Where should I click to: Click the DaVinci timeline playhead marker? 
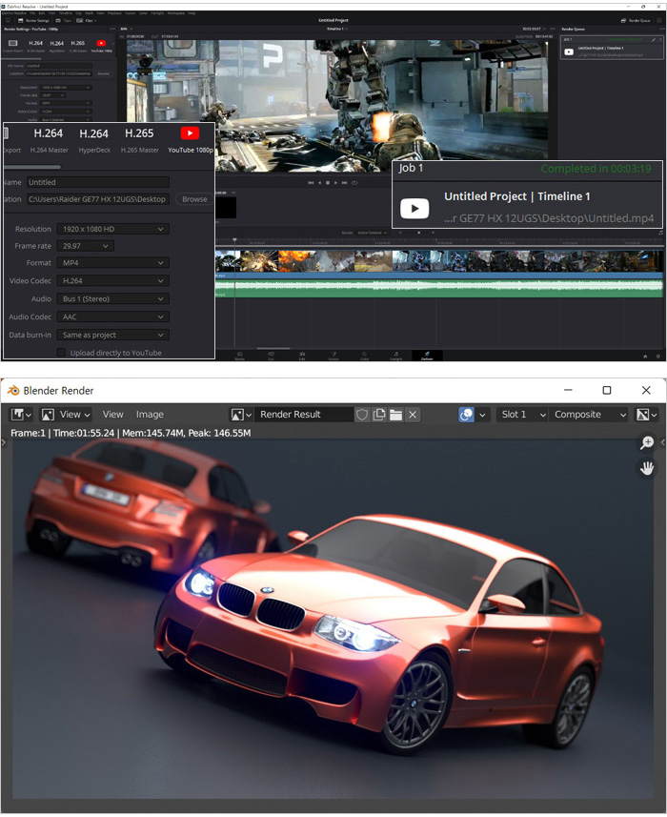tap(234, 240)
